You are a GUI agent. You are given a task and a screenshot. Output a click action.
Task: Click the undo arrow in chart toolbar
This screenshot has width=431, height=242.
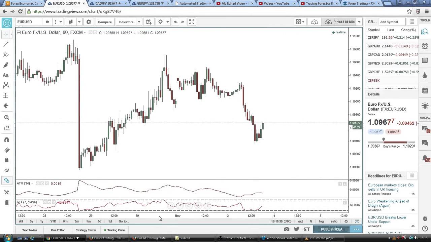pos(175,22)
